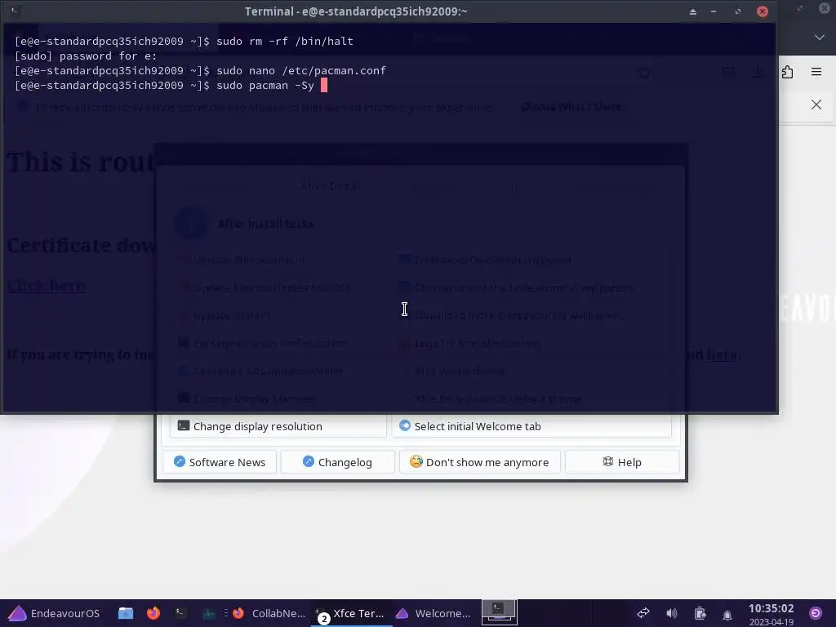836x627 pixels.
Task: Expand the Firefox list all tabs chevron
Action: pos(820,38)
